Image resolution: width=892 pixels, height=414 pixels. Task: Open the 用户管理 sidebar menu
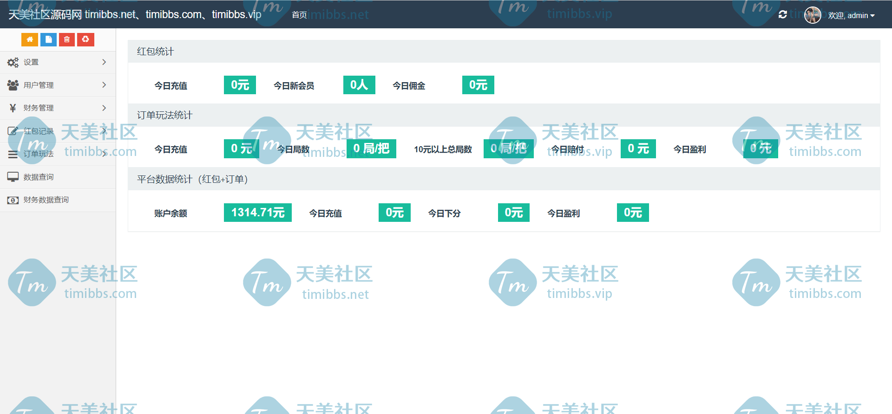tap(58, 85)
